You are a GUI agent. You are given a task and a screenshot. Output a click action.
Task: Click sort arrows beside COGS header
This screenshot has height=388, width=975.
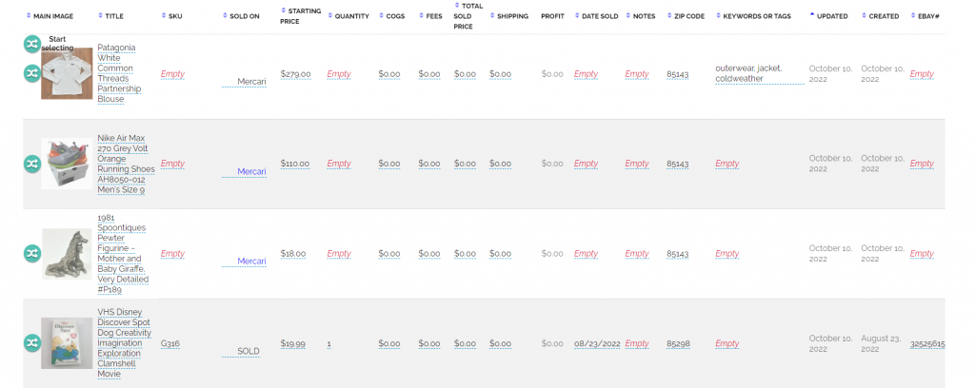(381, 16)
